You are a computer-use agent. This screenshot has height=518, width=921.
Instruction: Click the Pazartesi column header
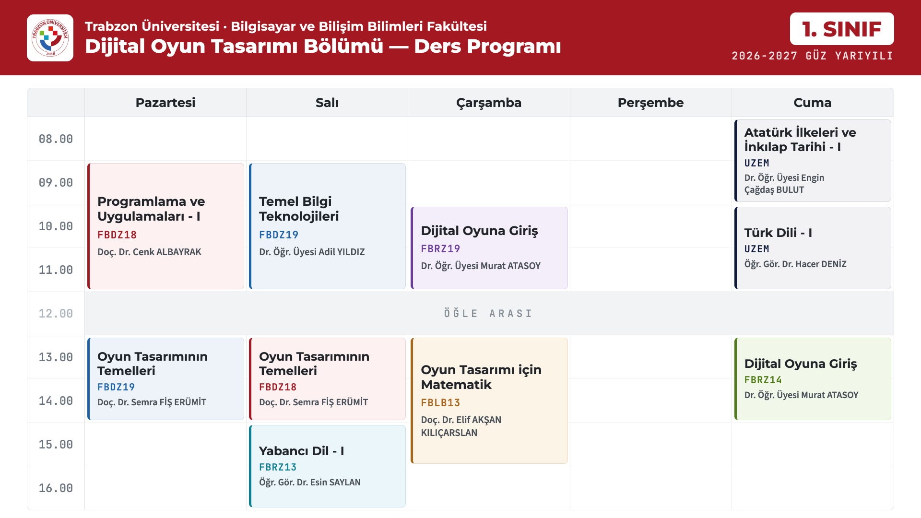165,103
